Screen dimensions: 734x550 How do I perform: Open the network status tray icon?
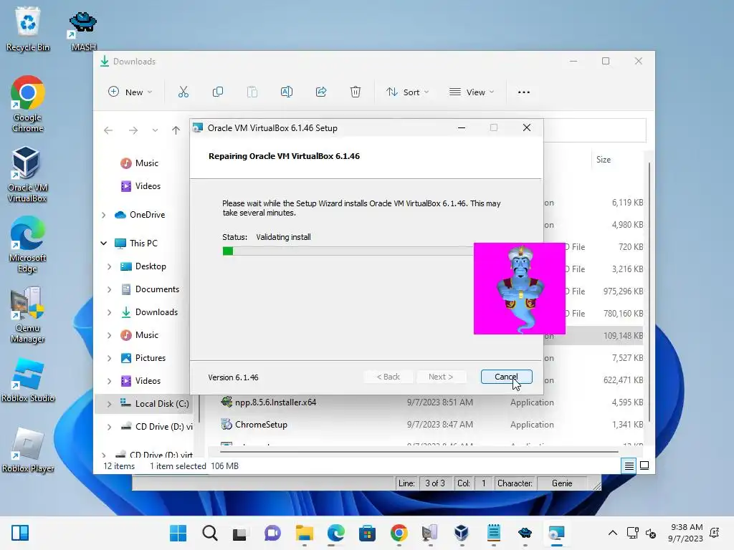coord(632,533)
